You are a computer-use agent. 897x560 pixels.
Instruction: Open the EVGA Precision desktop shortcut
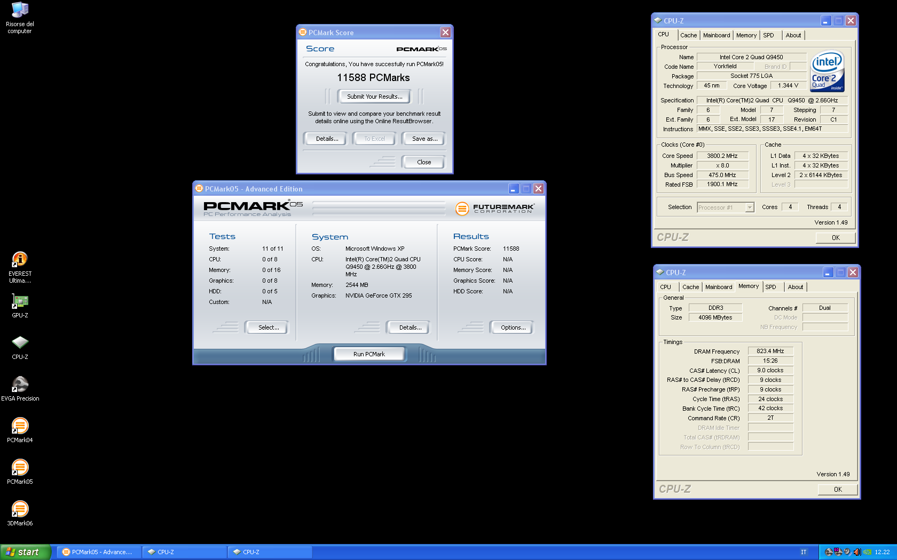pyautogui.click(x=20, y=389)
